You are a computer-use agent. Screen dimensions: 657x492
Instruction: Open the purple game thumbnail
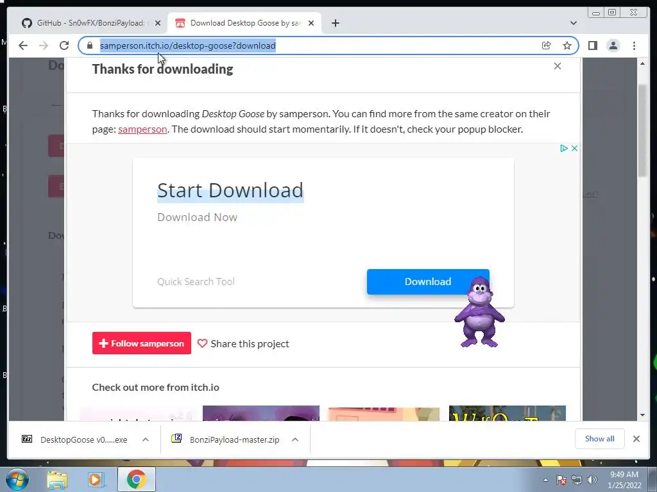coord(261,413)
